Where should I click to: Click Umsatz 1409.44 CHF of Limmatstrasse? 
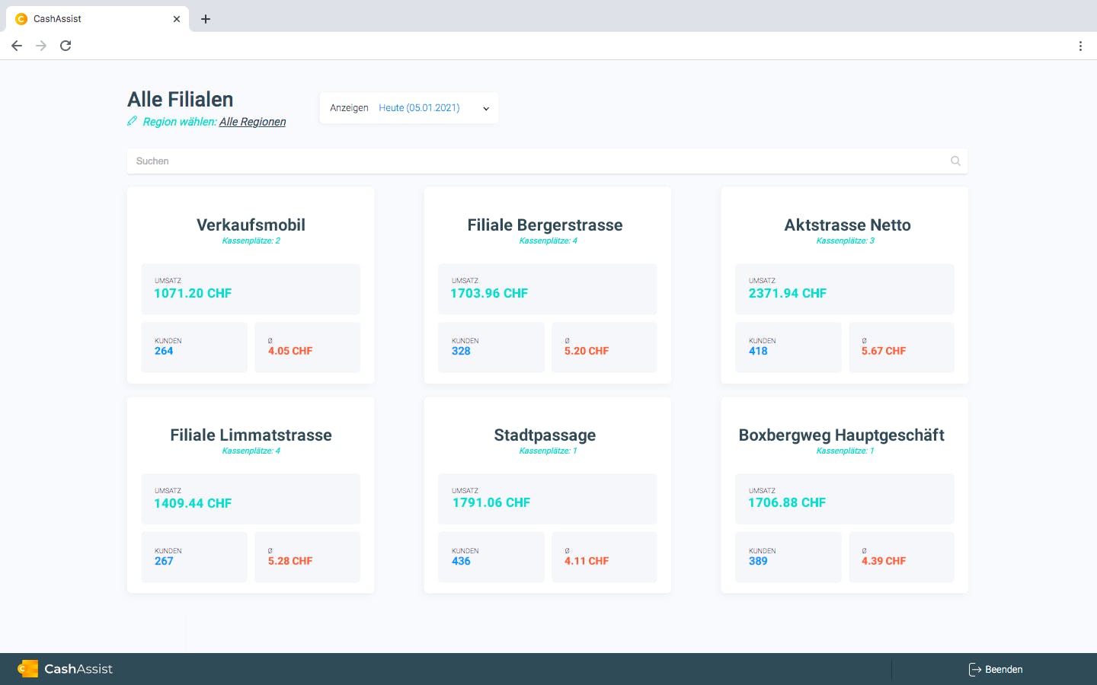click(193, 503)
